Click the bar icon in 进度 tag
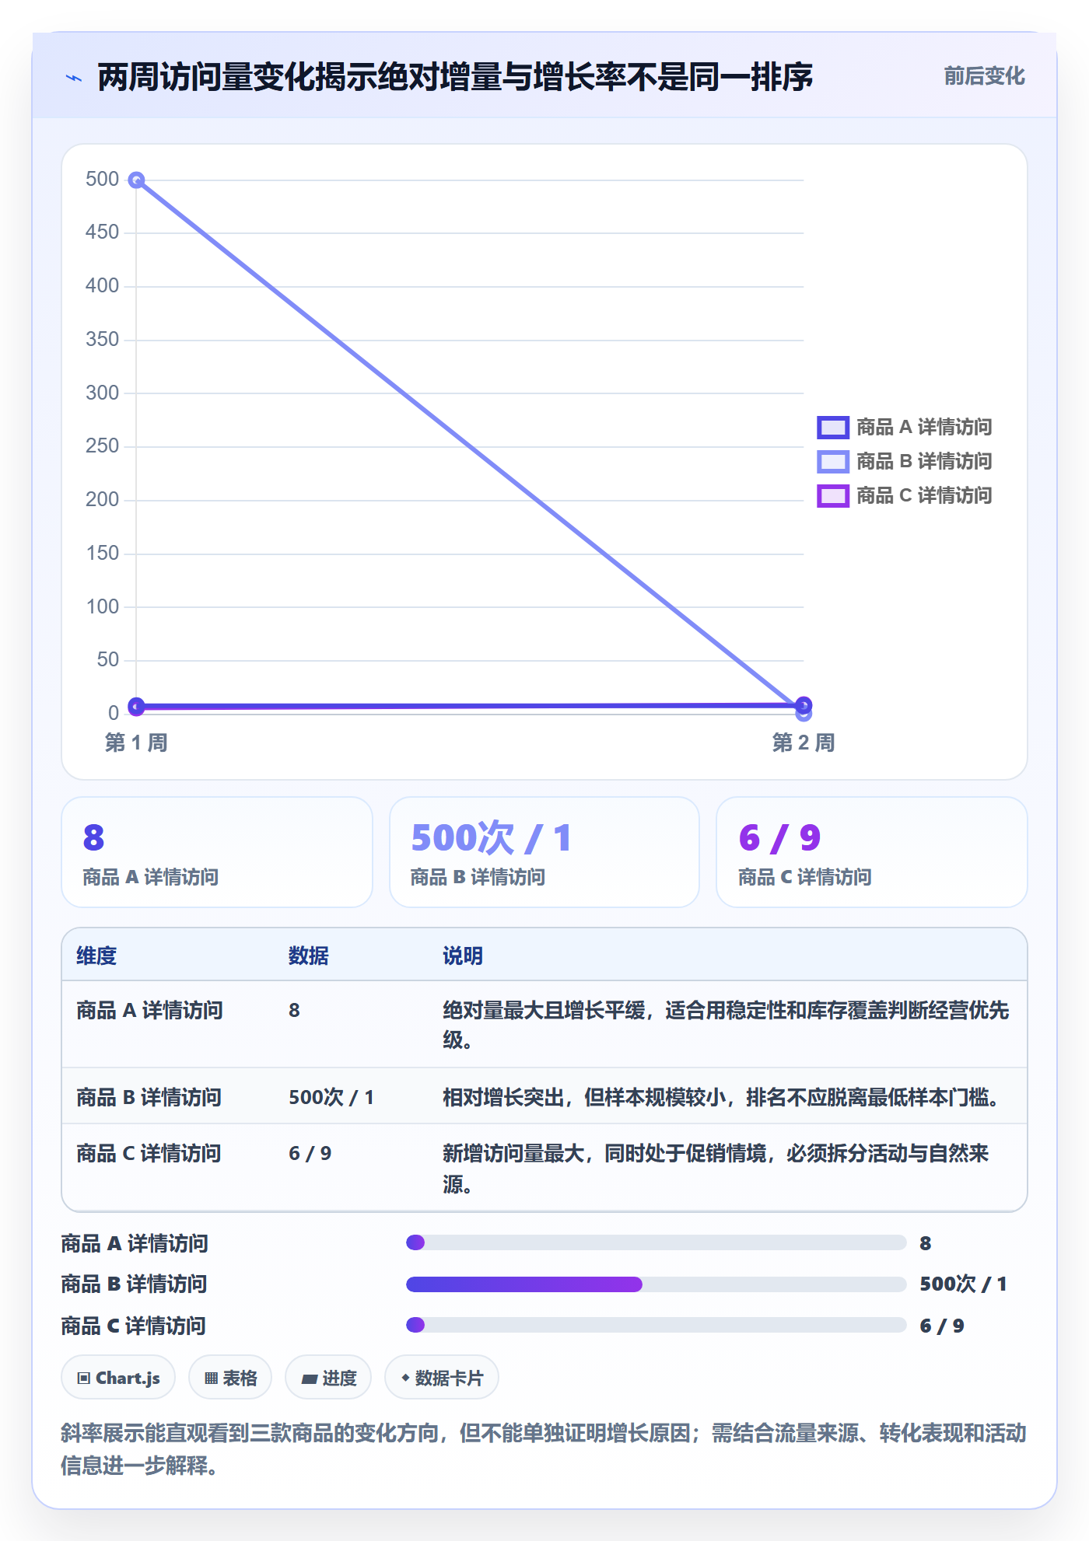1089x1541 pixels. click(x=310, y=1379)
